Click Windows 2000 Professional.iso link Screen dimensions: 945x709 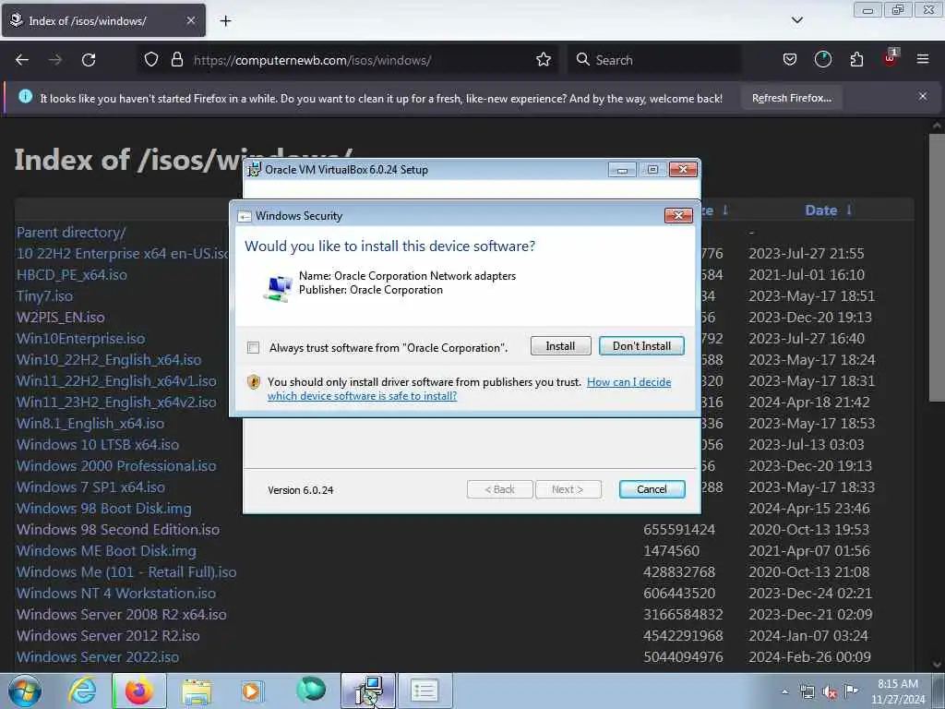[x=116, y=466]
